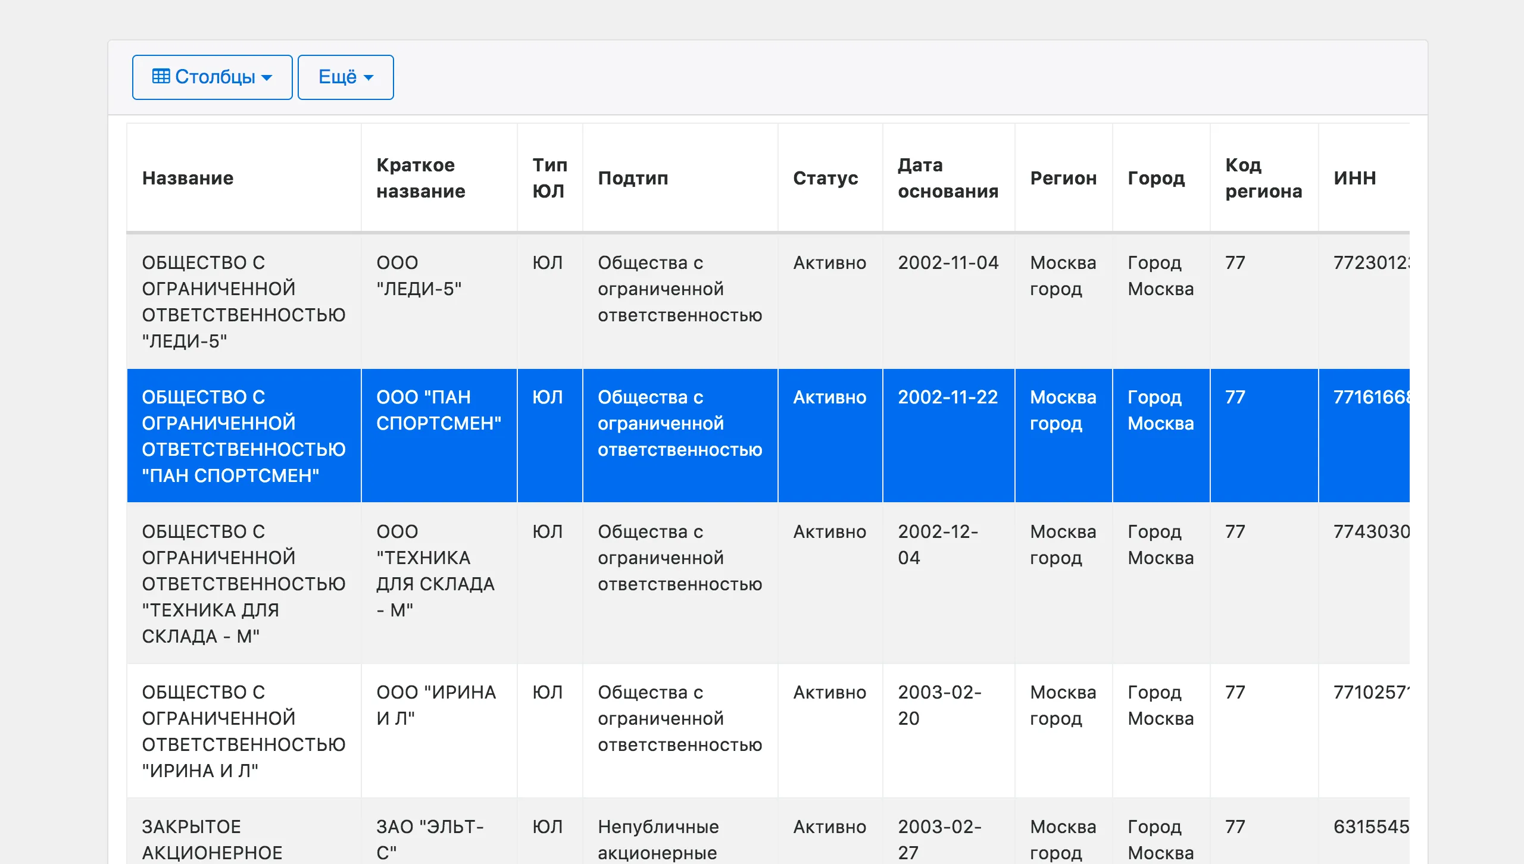Sort table by Краткое название header
Screen dimensions: 1524x864
[x=420, y=178]
